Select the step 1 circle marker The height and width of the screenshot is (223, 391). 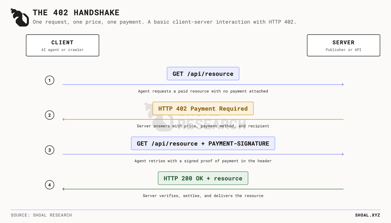tap(50, 80)
